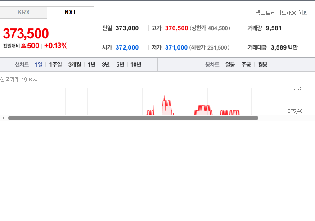This screenshot has width=315, height=221.
Task: Show the 1년 line chart
Action: 91,64
